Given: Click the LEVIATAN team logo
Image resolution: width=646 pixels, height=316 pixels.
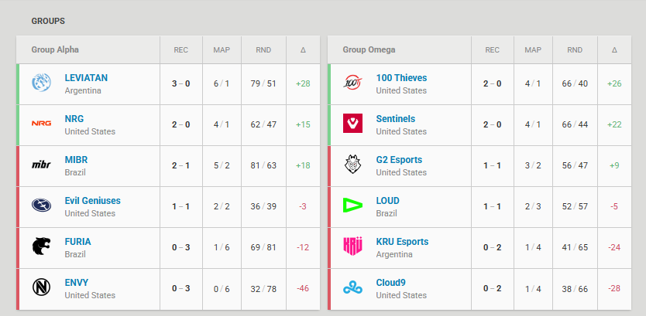Looking at the screenshot, I should click(42, 83).
